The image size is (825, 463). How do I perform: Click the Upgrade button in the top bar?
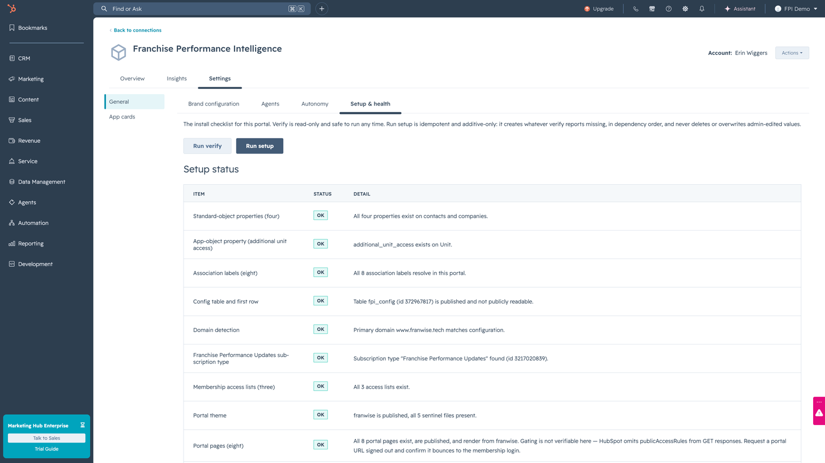point(599,9)
